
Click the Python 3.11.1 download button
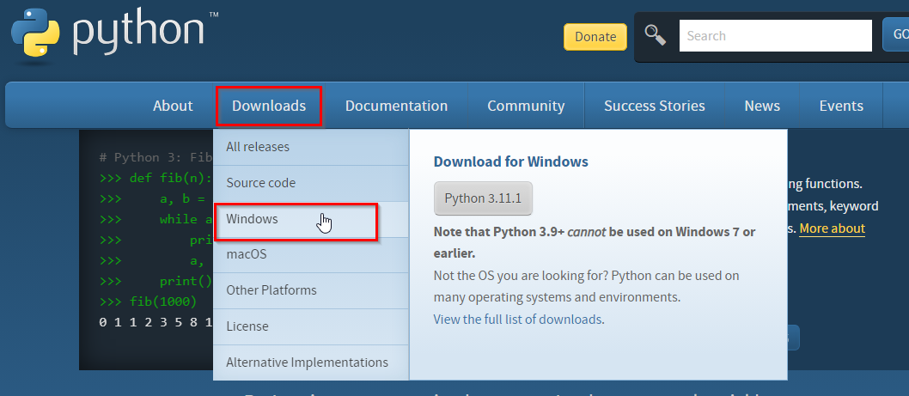483,198
